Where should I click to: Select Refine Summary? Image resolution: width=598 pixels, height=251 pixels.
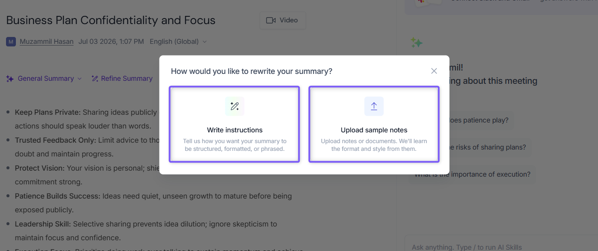coord(122,79)
